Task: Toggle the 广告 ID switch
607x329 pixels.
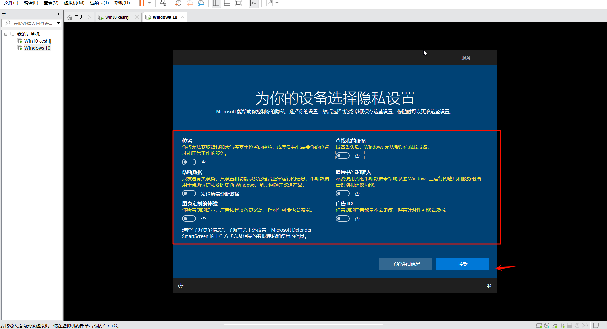Action: 343,219
